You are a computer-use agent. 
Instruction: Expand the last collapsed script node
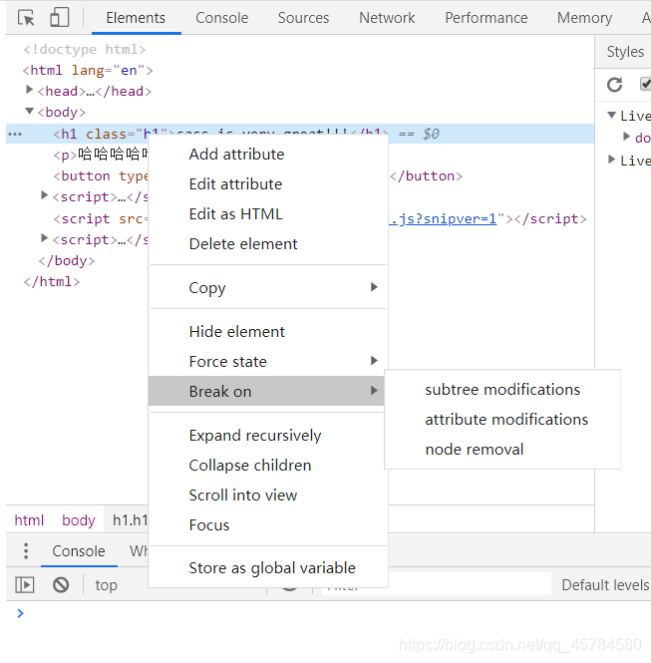pos(44,238)
